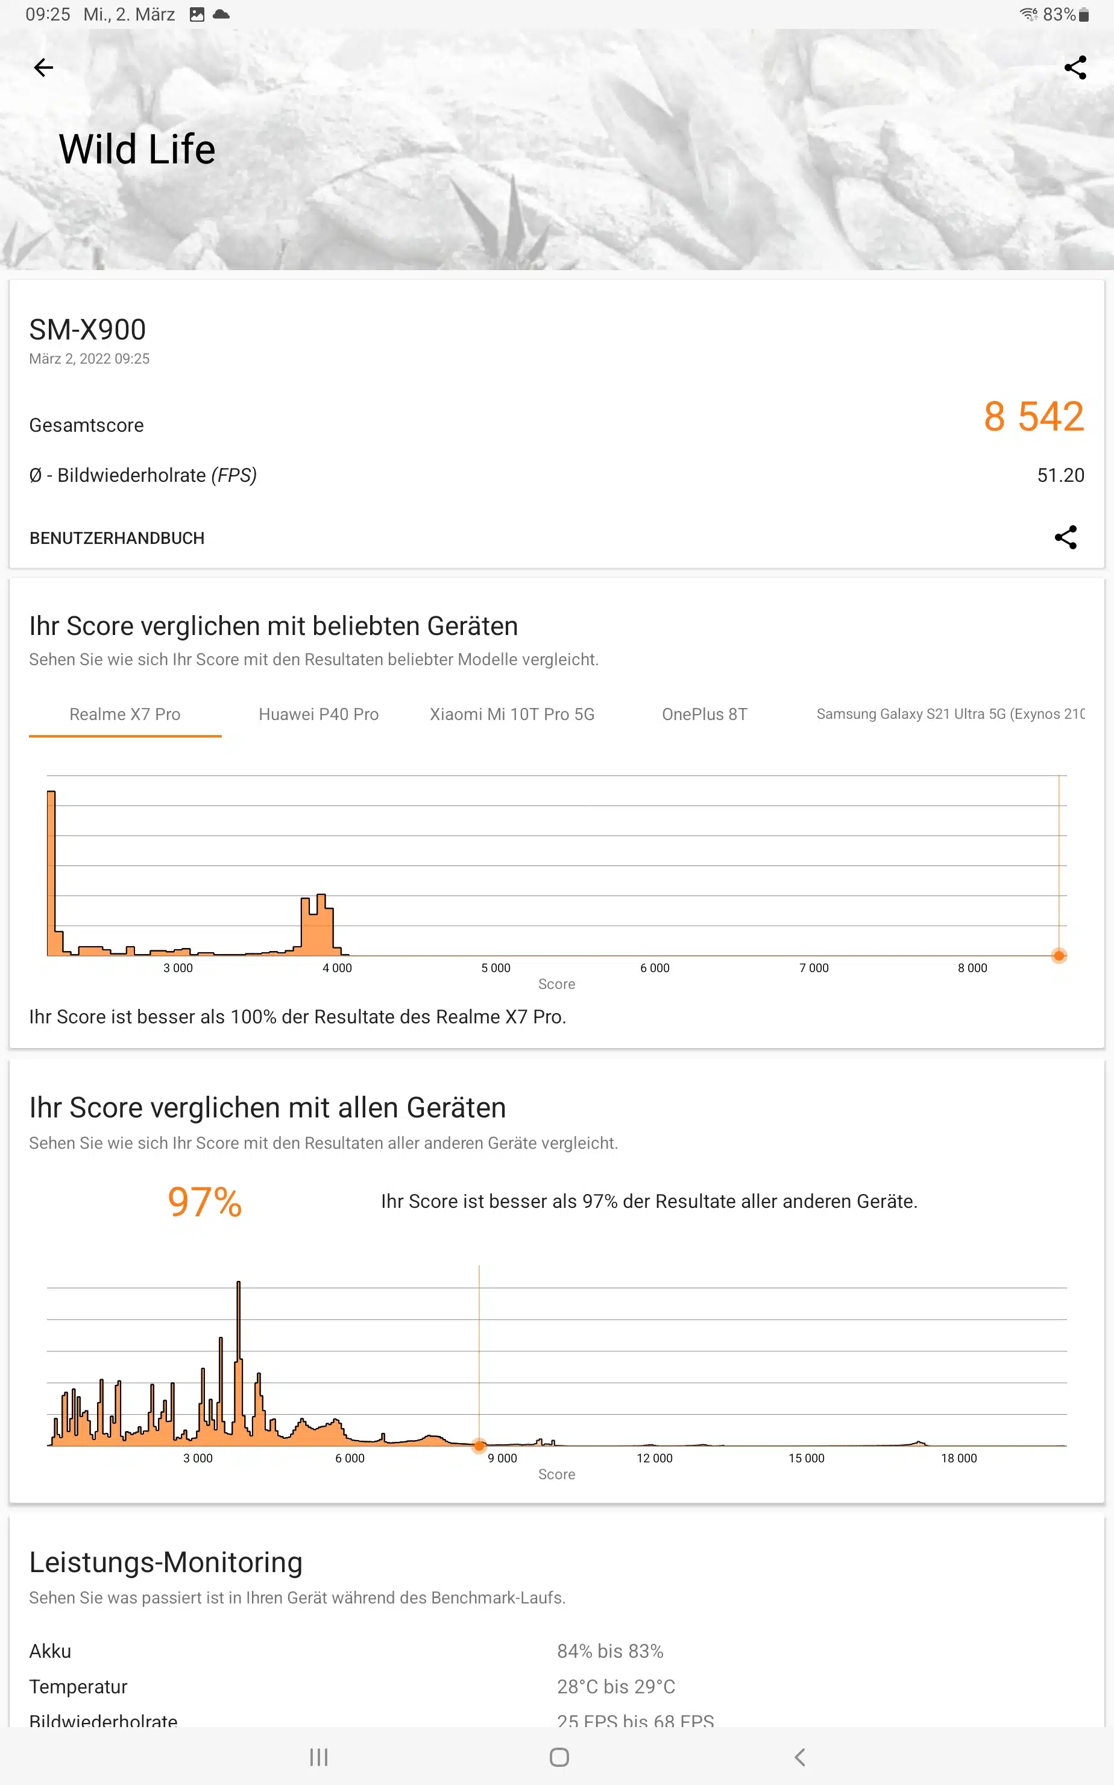Select Samsung Galaxy S21 Ultra 5G tab
The width and height of the screenshot is (1114, 1785).
949,714
